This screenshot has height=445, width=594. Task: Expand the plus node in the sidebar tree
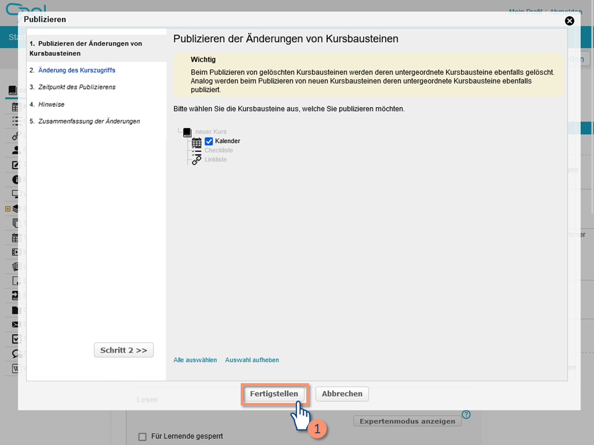point(7,209)
